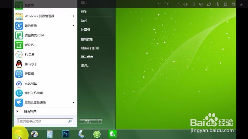Click the 音 overlay toolbar item

[233, 4]
